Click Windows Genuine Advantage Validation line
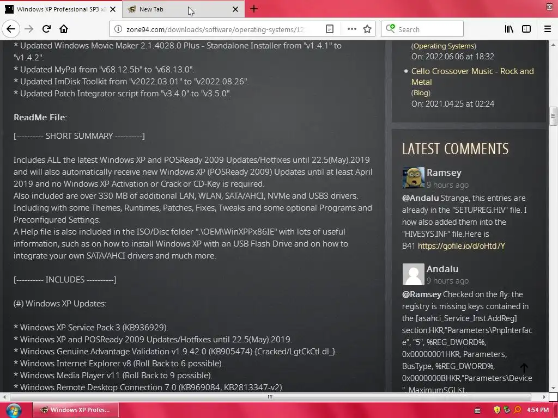The width and height of the screenshot is (558, 418). point(175,351)
